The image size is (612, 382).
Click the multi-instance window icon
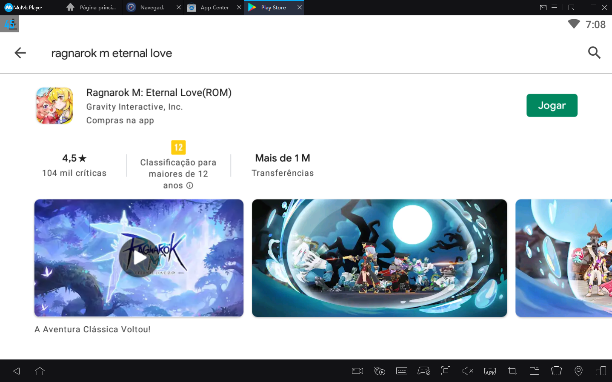point(601,371)
